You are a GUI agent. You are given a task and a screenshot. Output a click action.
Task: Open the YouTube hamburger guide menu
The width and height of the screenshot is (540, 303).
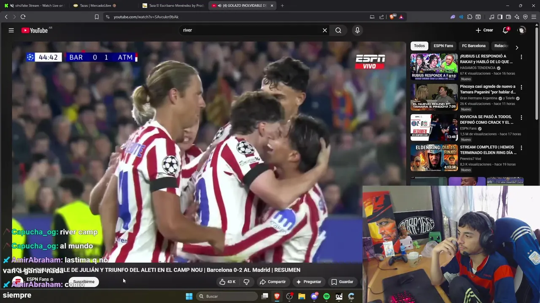point(11,30)
